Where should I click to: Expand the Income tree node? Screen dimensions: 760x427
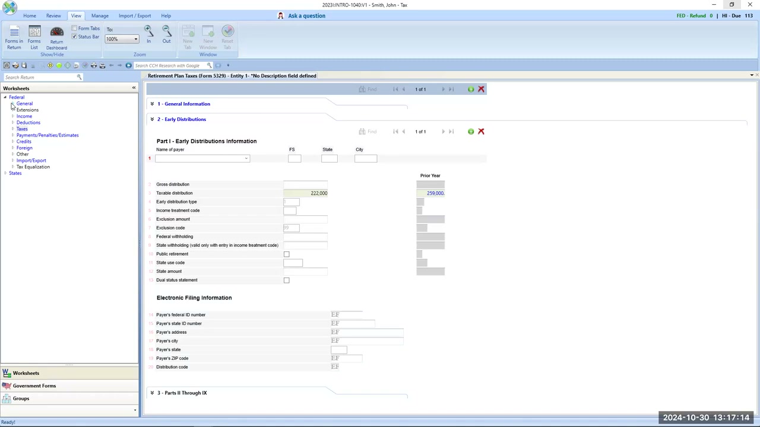[12, 116]
